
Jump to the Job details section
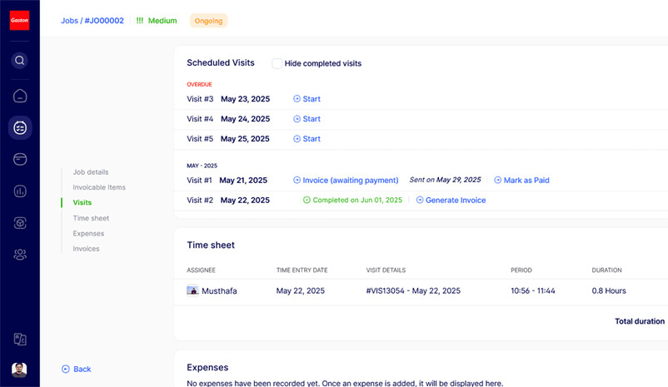(x=91, y=172)
